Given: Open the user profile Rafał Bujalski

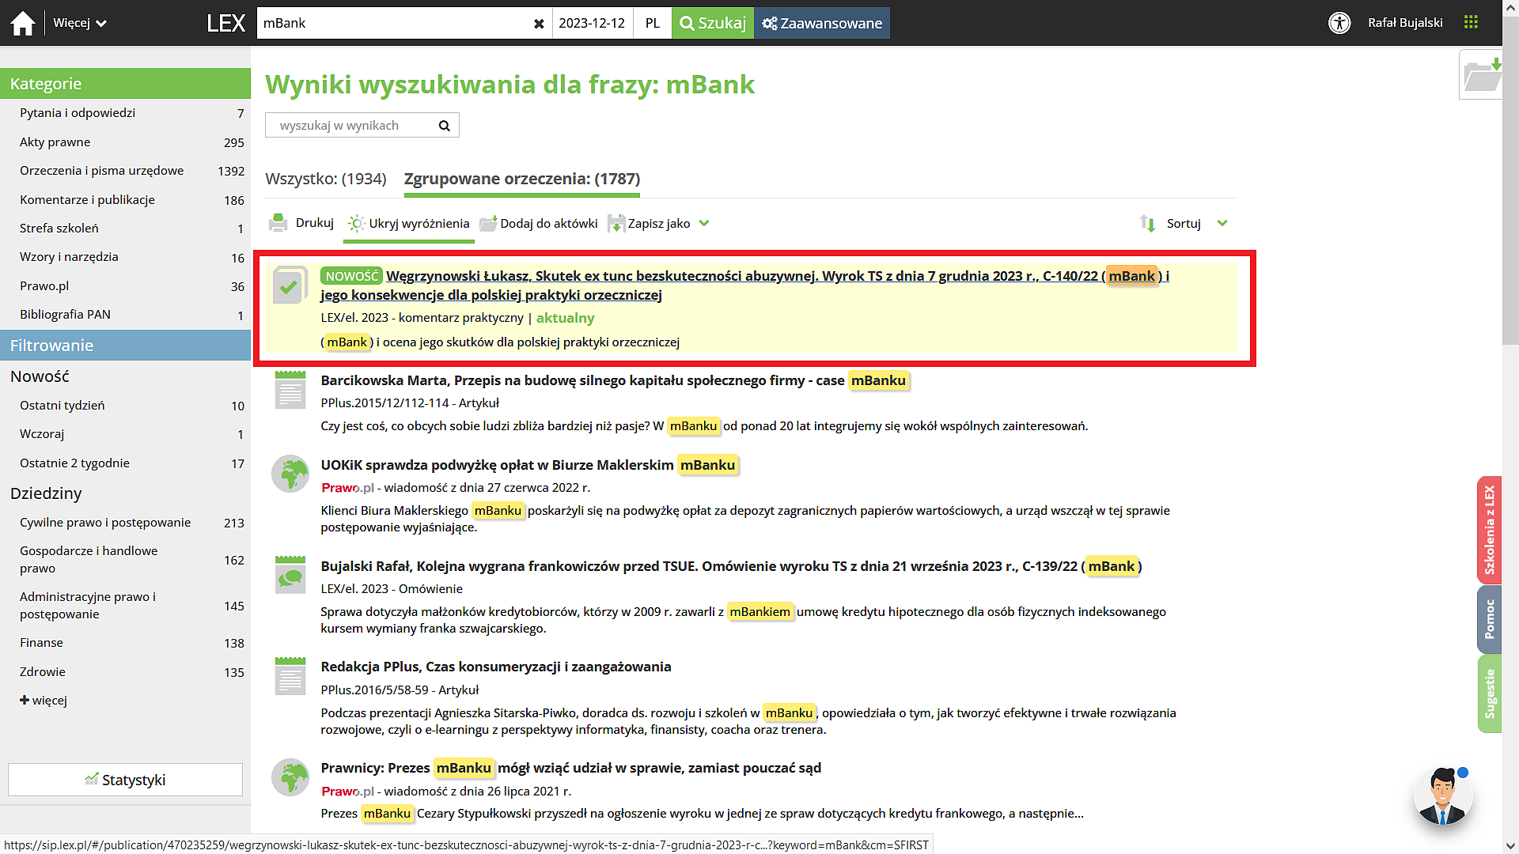Looking at the screenshot, I should point(1405,23).
